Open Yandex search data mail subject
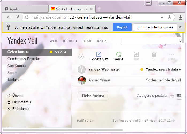This screenshot has height=134, width=187. pyautogui.click(x=163, y=69)
